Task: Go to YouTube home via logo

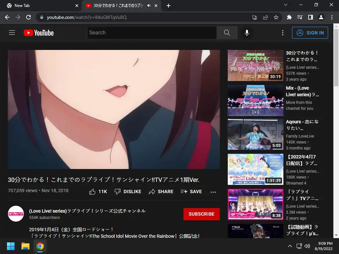Action: tap(39, 33)
